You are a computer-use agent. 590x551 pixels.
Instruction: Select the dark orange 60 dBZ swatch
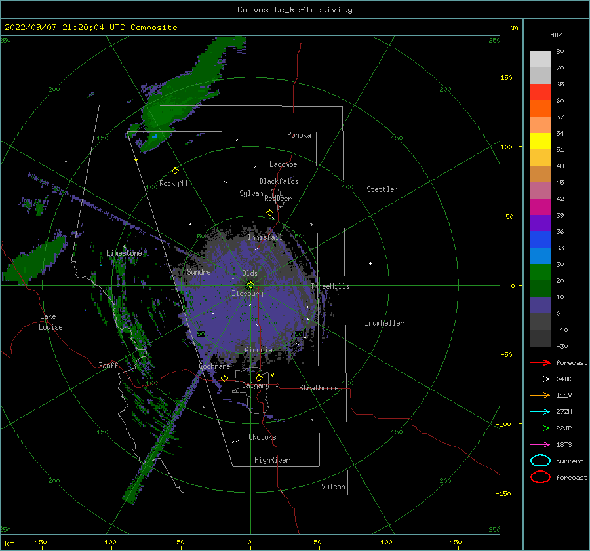(540, 108)
